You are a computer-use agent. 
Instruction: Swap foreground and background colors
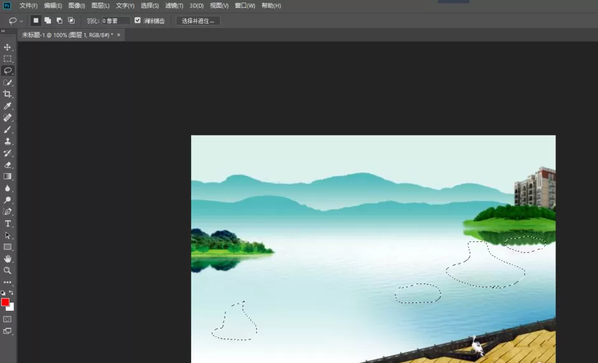point(11,293)
